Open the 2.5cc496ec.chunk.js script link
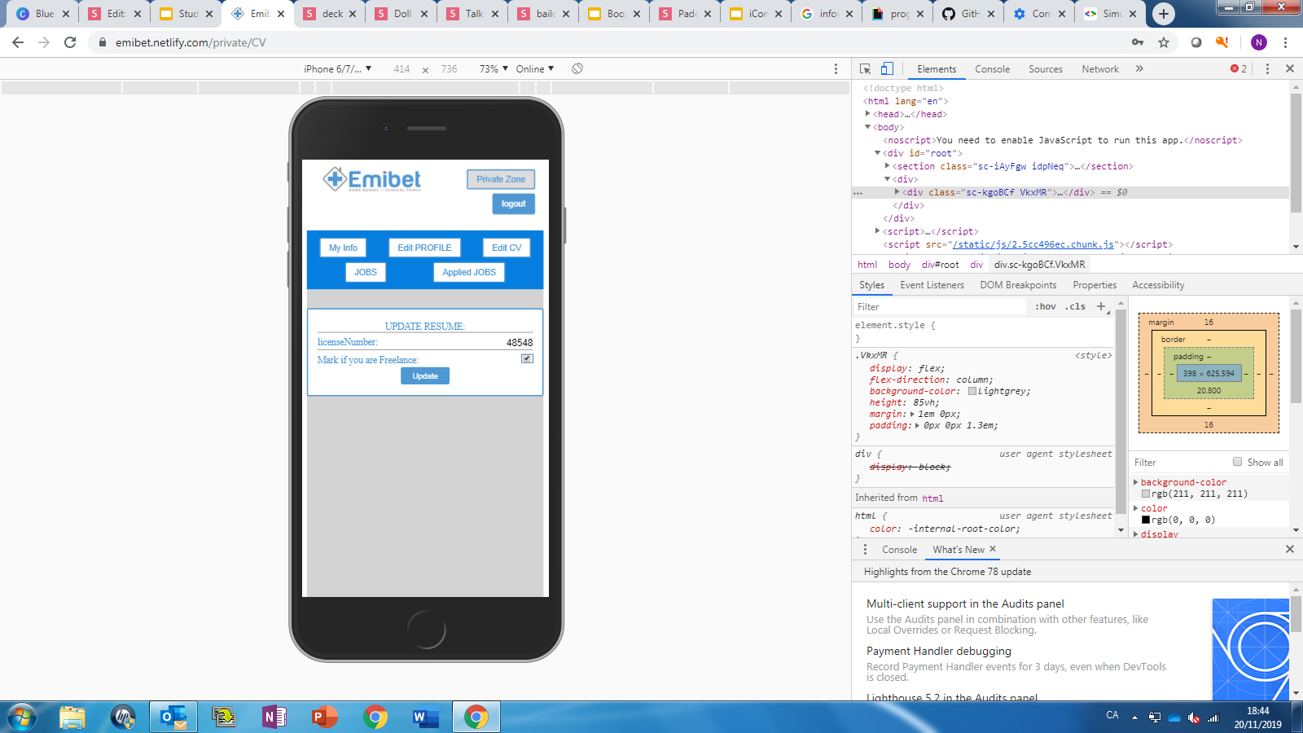The height and width of the screenshot is (733, 1303). tap(1033, 244)
